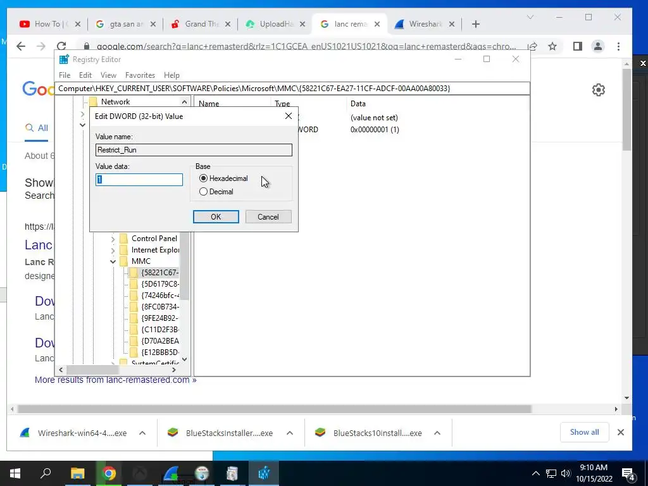This screenshot has height=486, width=648.
Task: Click tree pane scroll up arrow
Action: tap(184, 102)
